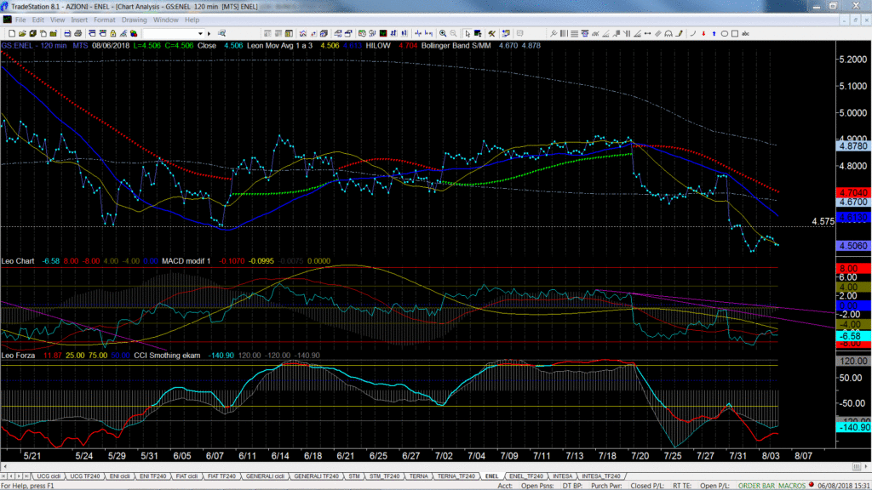Select the vertical lines drawing tool

pyautogui.click(x=564, y=34)
